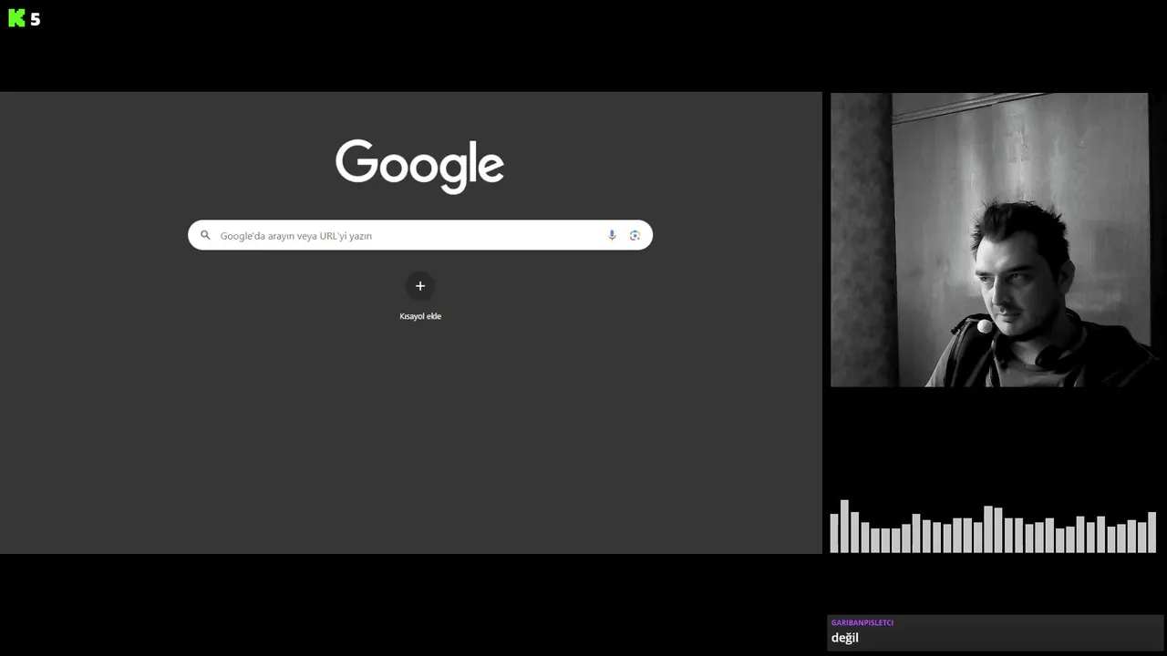Click the Google logo

click(x=419, y=166)
